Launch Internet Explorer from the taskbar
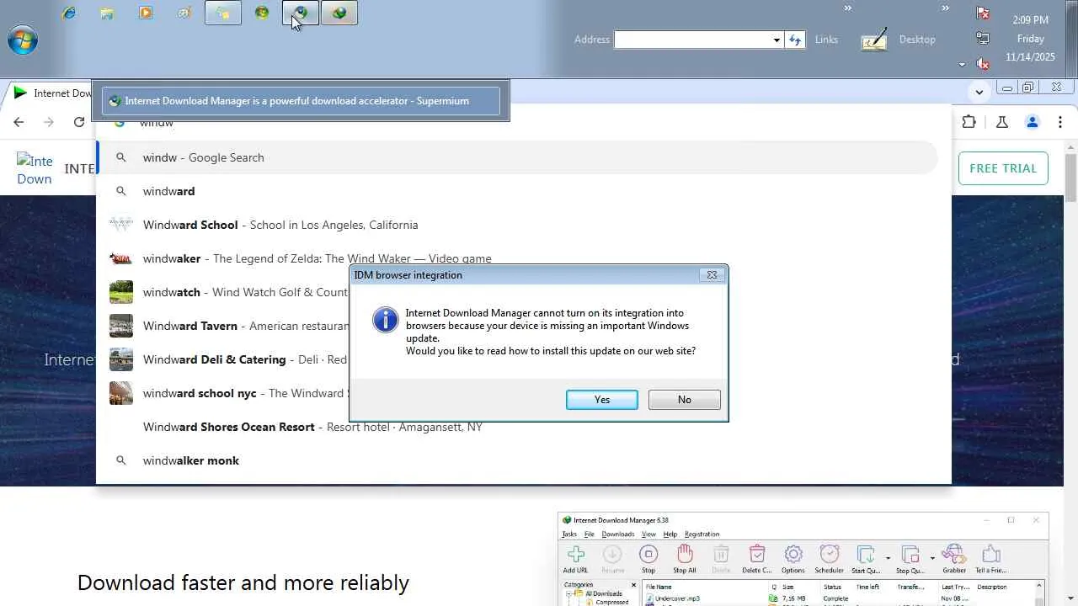1078x606 pixels. click(69, 13)
